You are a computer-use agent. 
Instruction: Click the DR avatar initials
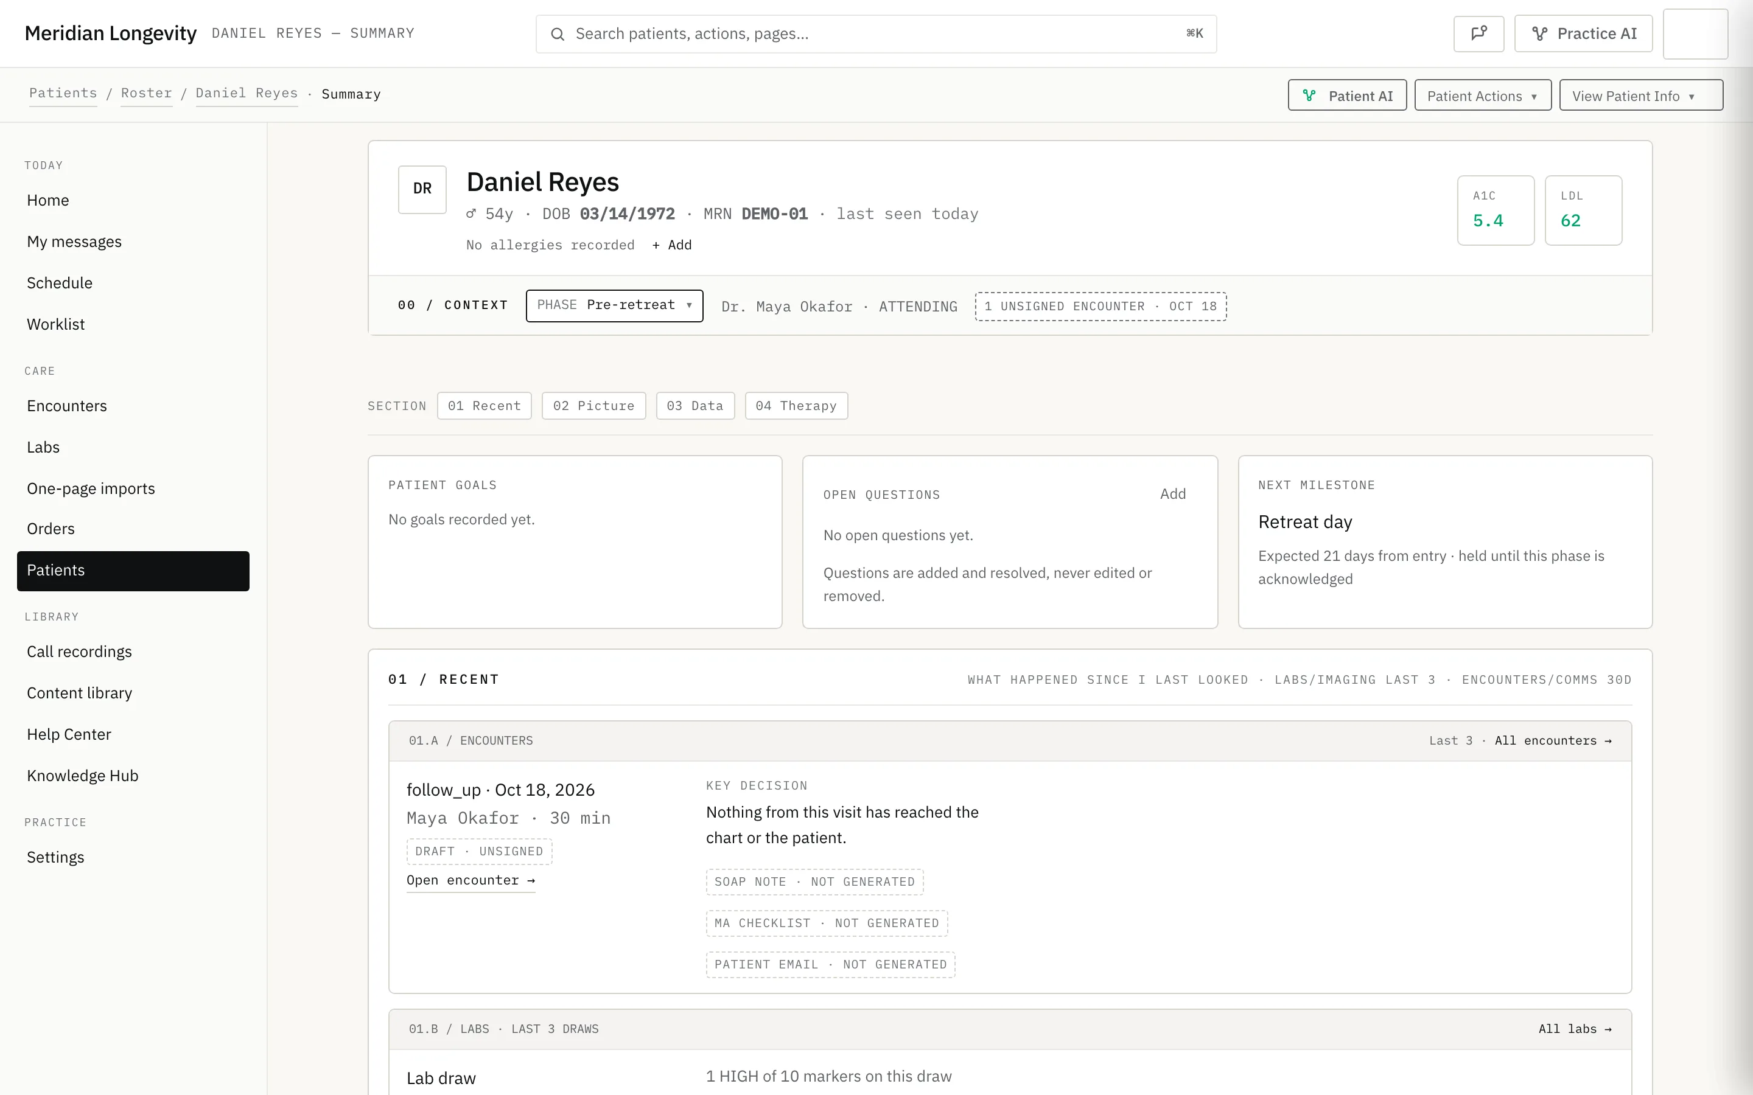[x=422, y=189]
